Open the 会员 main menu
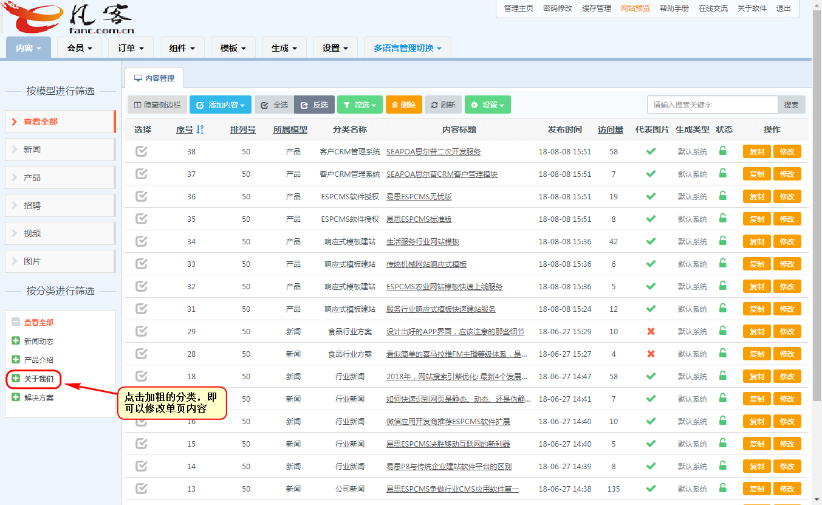 80,48
